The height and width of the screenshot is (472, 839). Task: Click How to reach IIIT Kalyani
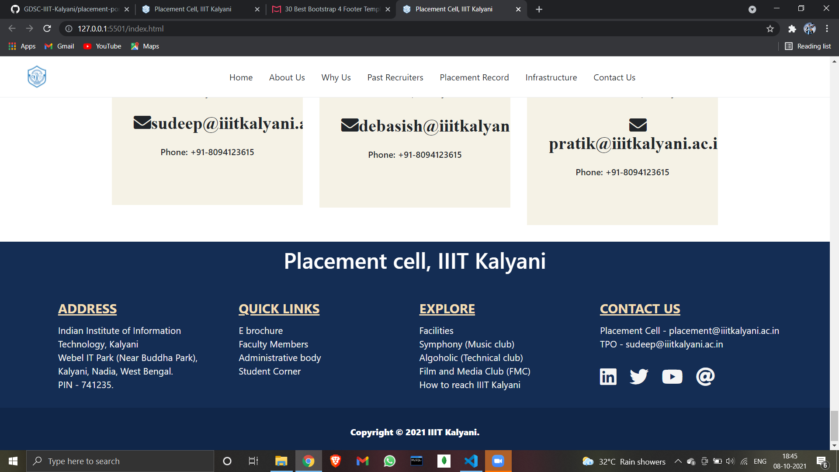(x=469, y=385)
